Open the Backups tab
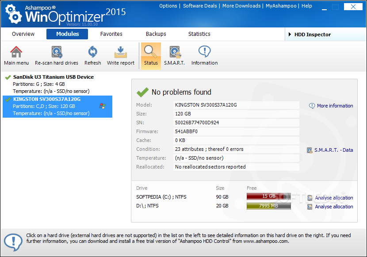The width and height of the screenshot is (367, 257). click(x=156, y=34)
